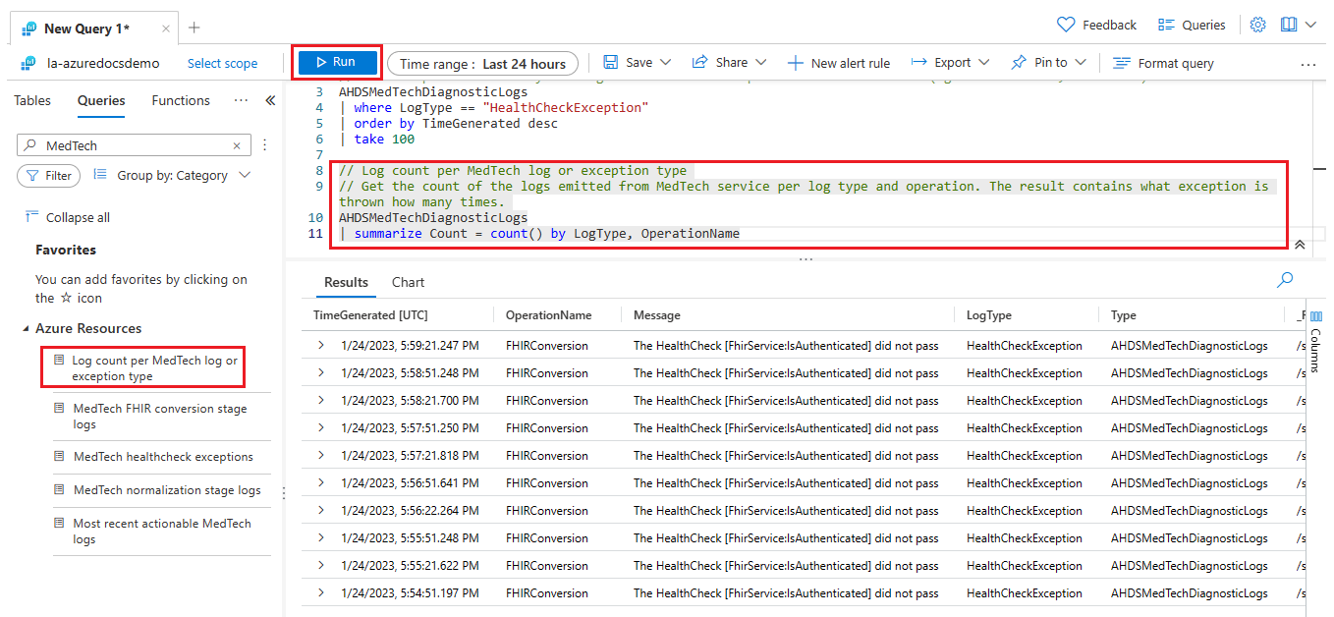Open the Filter button
This screenshot has width=1334, height=617.
point(48,176)
